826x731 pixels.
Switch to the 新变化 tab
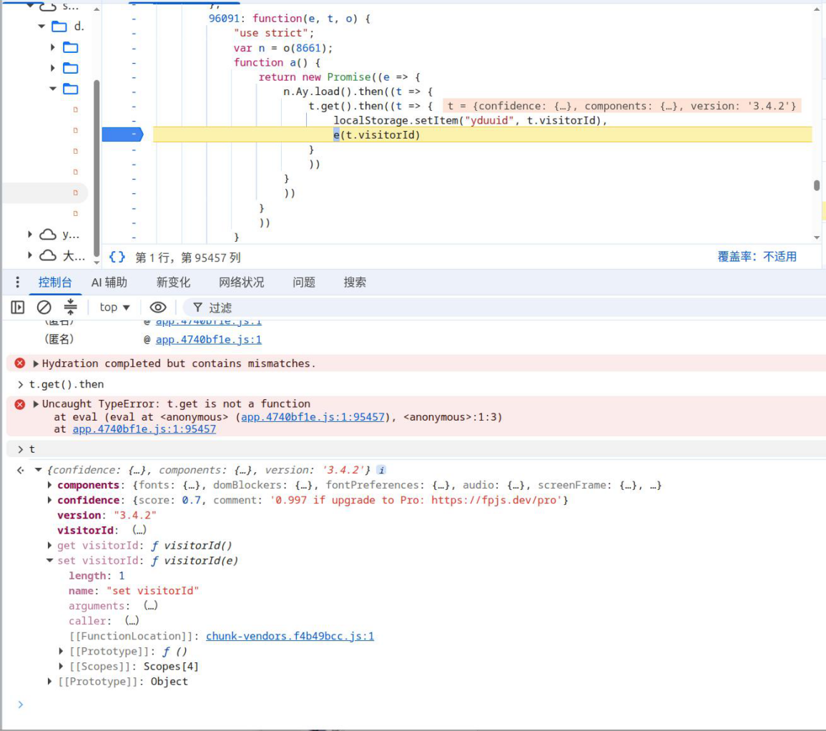click(173, 283)
